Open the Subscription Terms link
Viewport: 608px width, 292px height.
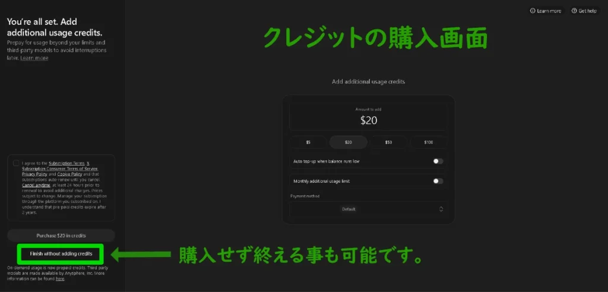coord(66,164)
